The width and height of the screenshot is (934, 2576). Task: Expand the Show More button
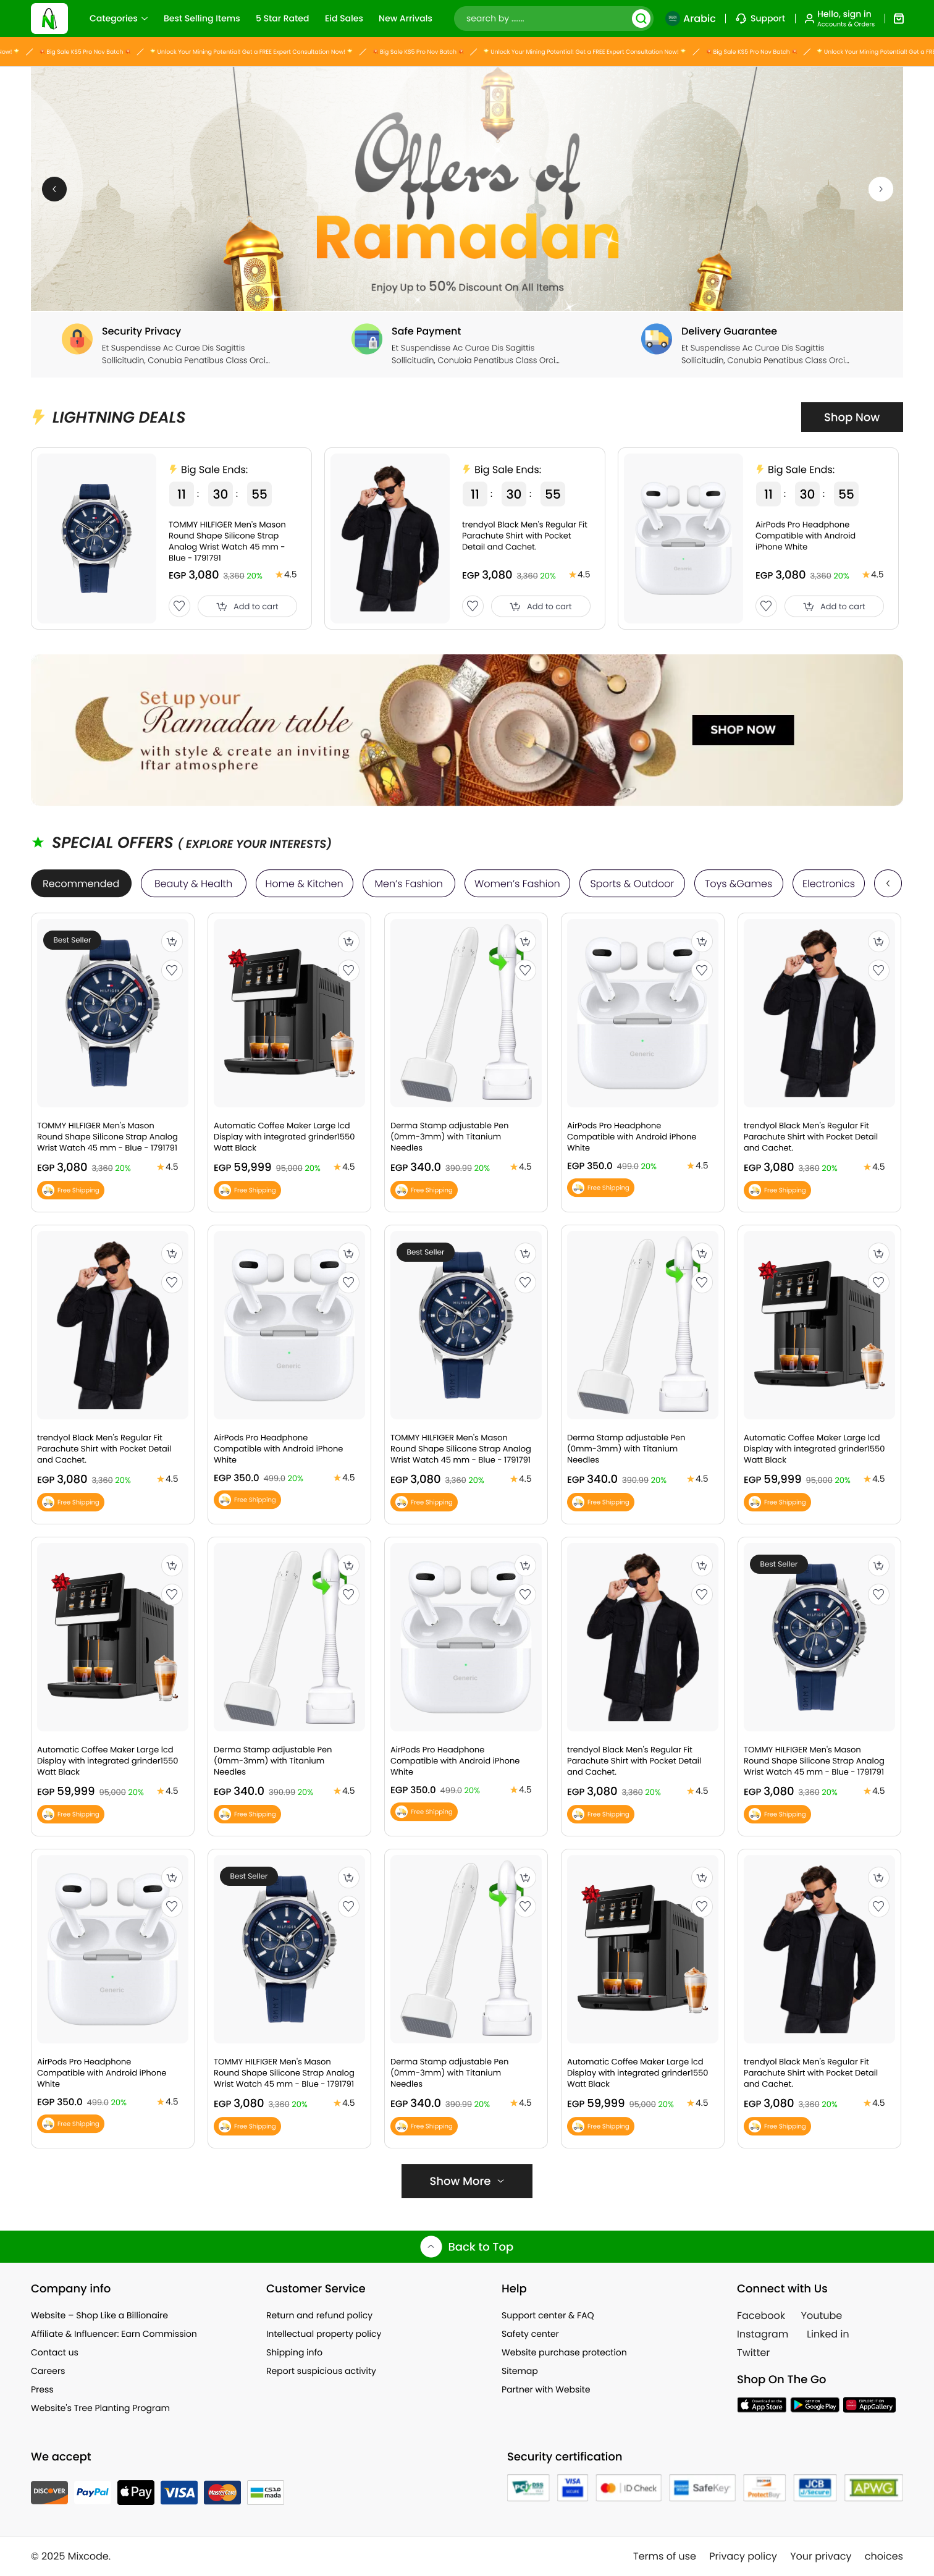pos(466,2181)
